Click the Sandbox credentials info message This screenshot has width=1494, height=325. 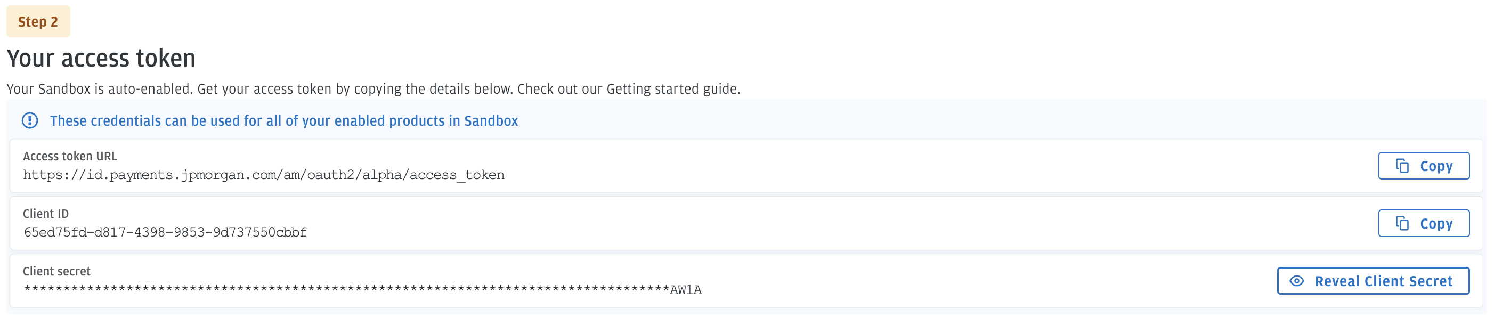283,121
